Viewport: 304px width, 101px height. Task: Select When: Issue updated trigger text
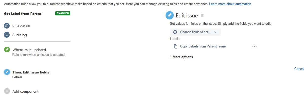pos(29,50)
